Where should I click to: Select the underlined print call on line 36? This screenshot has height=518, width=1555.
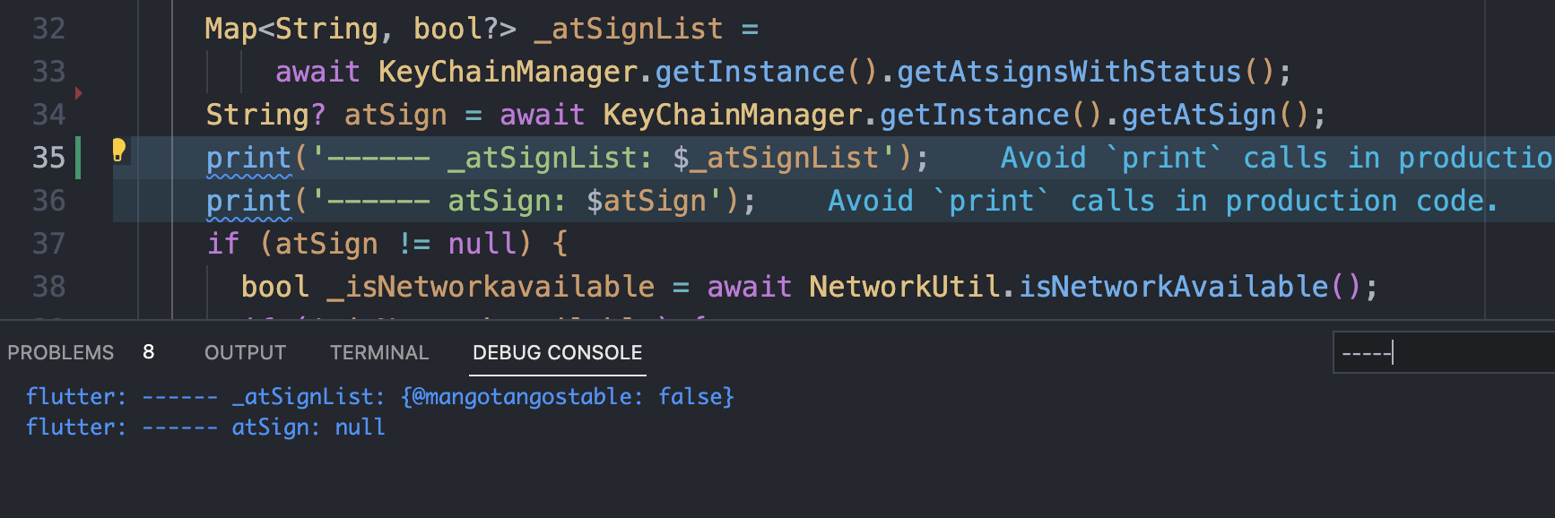click(x=248, y=200)
